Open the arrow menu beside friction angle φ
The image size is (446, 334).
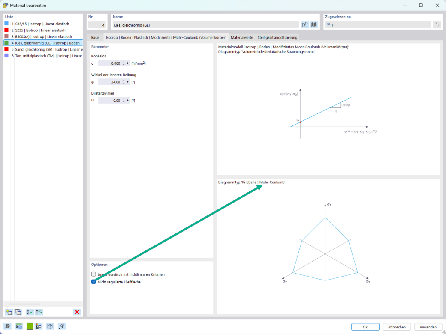(x=128, y=82)
